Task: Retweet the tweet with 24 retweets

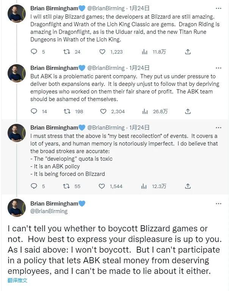Action: pos(67,52)
